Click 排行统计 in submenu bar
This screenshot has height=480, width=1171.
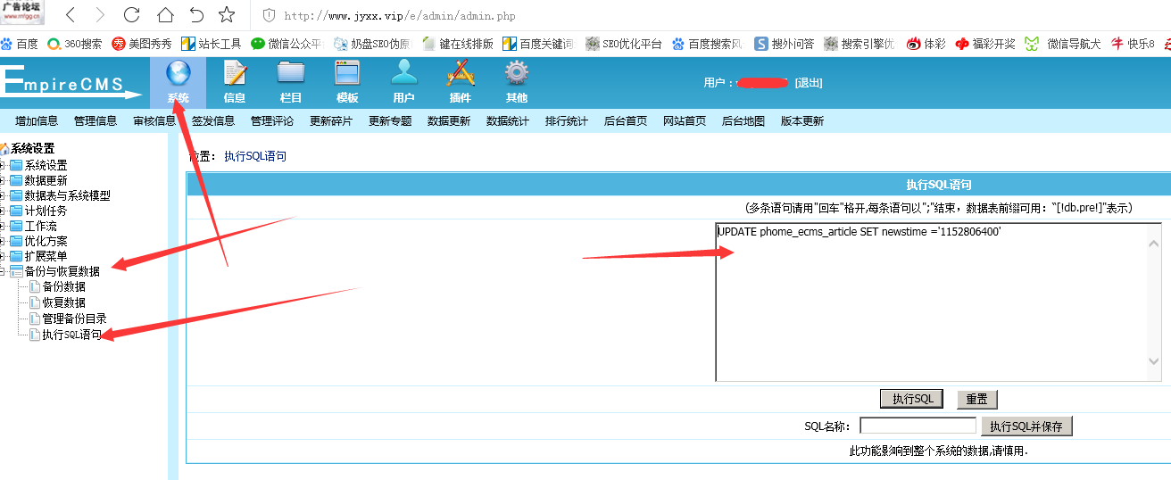point(567,121)
